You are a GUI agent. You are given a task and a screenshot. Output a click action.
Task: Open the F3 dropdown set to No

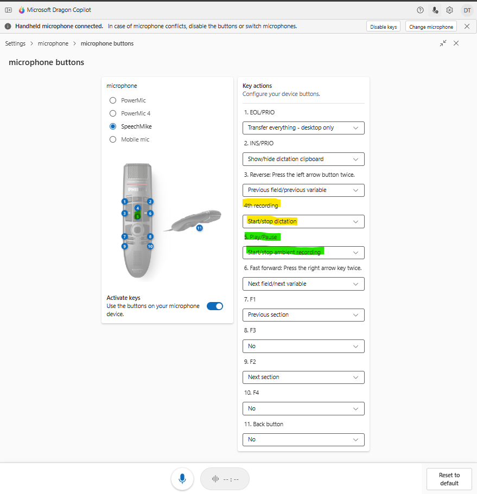tap(303, 347)
